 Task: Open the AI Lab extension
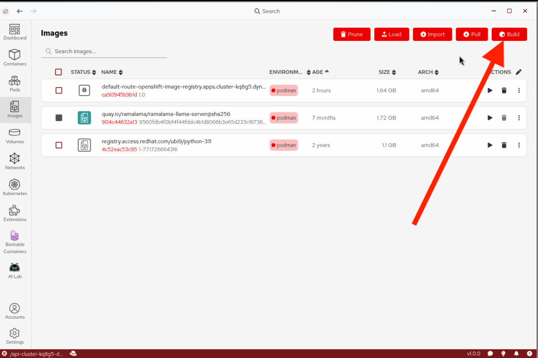click(x=15, y=270)
